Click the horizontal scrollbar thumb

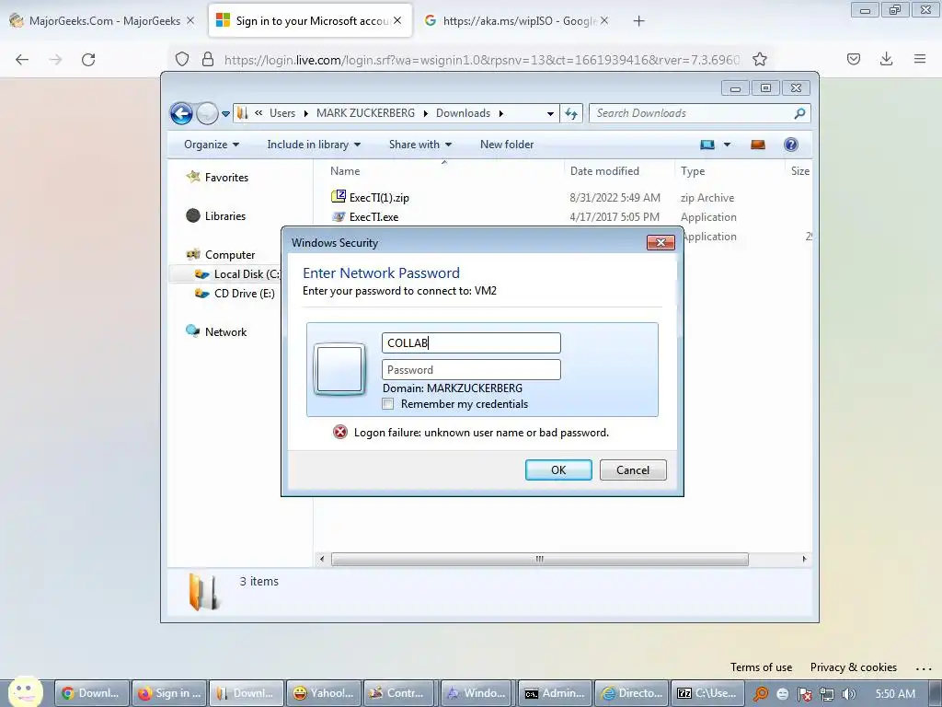[539, 559]
